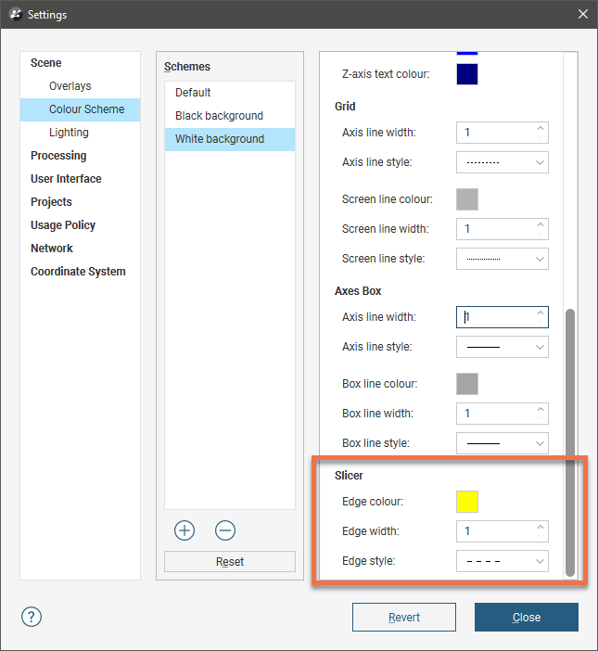
Task: Select Overlays in the settings tree
Action: [70, 86]
